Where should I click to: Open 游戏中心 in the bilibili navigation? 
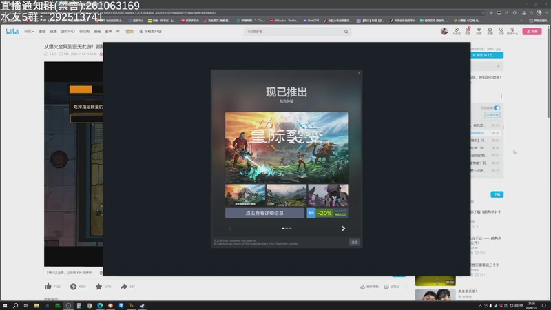(x=67, y=31)
